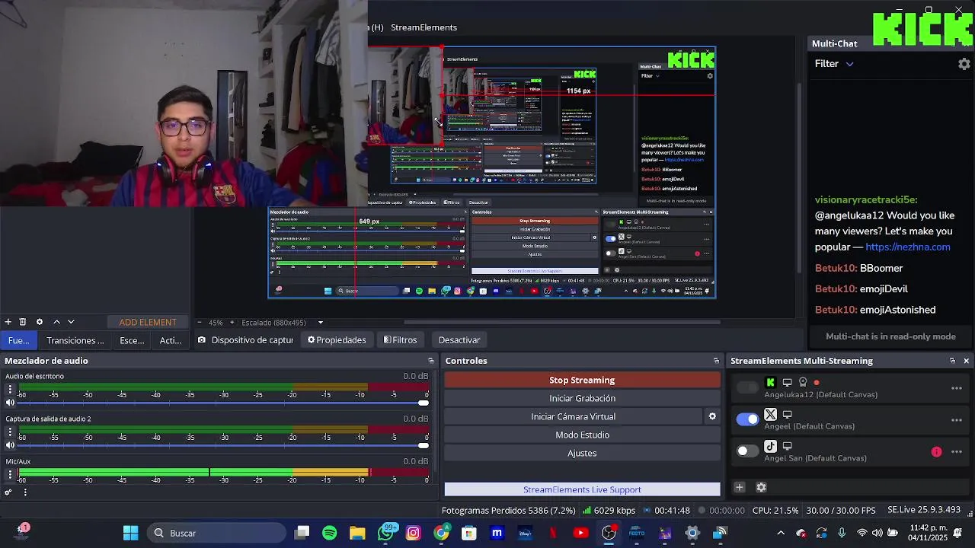The image size is (975, 548).
Task: Click Desactivar button
Action: coord(459,340)
